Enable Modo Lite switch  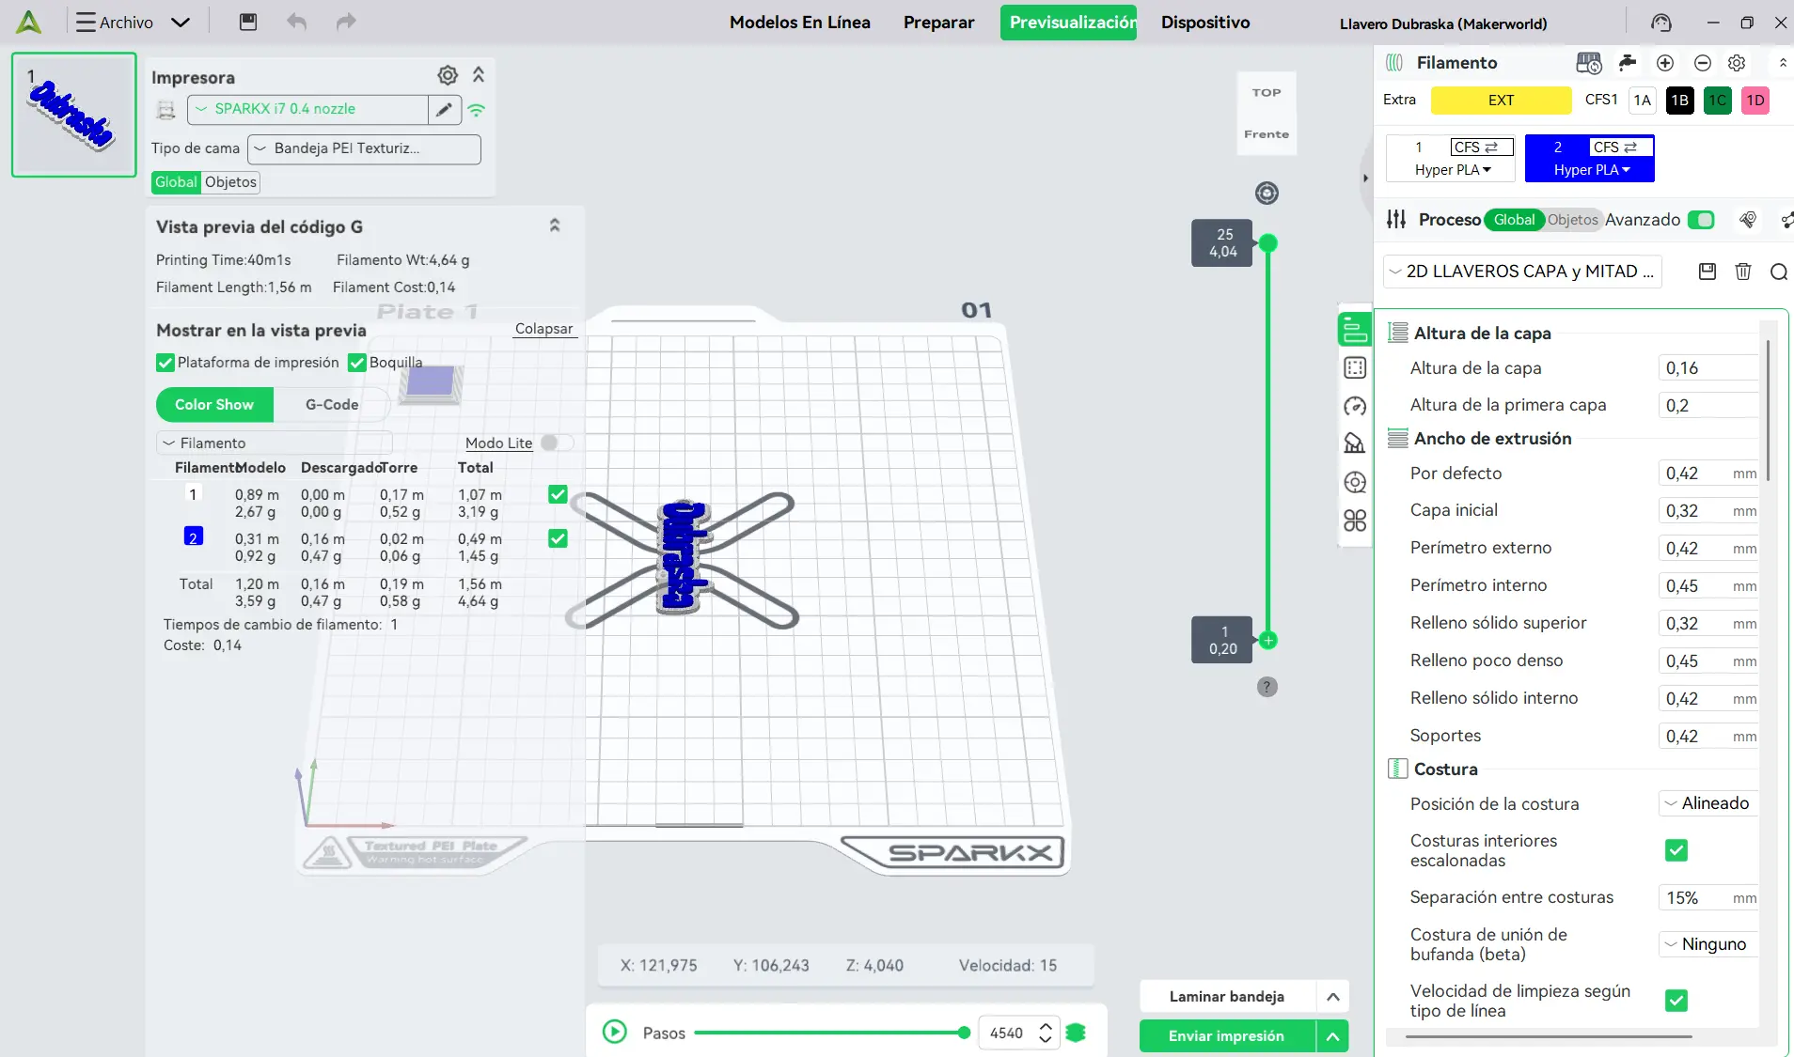tap(557, 443)
